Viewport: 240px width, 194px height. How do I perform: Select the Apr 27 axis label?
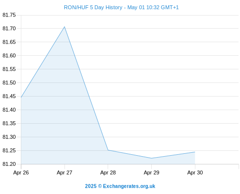64,173
